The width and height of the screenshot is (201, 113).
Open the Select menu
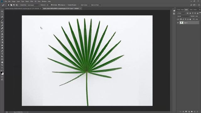27,1
